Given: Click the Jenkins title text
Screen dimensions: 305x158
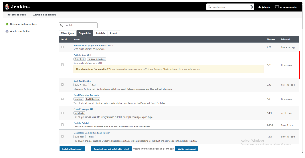Looking at the screenshot, I should (x=20, y=7).
